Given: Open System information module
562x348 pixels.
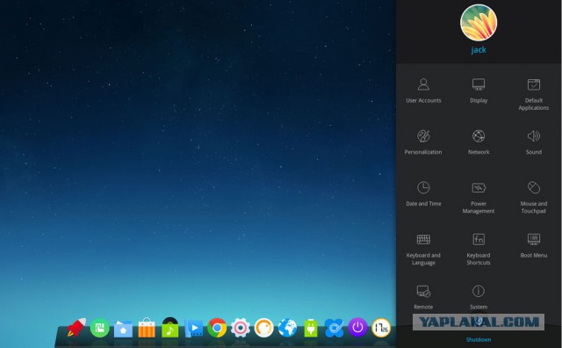Looking at the screenshot, I should (479, 297).
